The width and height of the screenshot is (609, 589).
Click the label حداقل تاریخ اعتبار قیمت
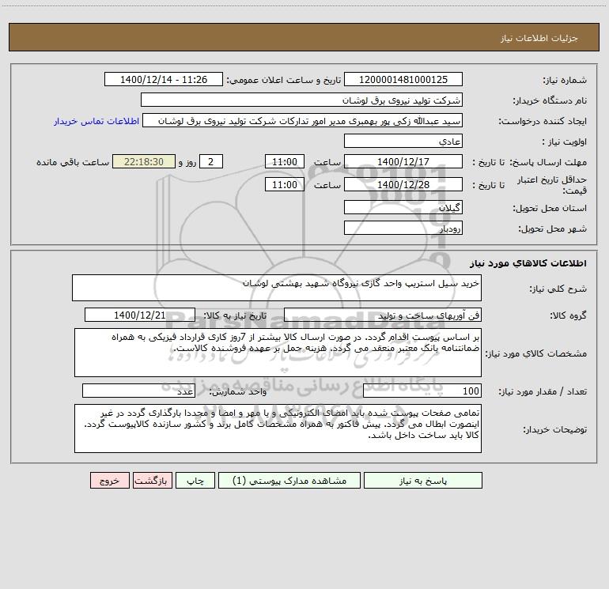coord(552,185)
